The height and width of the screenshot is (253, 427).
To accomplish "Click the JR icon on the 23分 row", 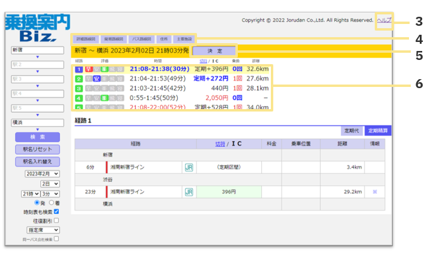I will click(189, 192).
